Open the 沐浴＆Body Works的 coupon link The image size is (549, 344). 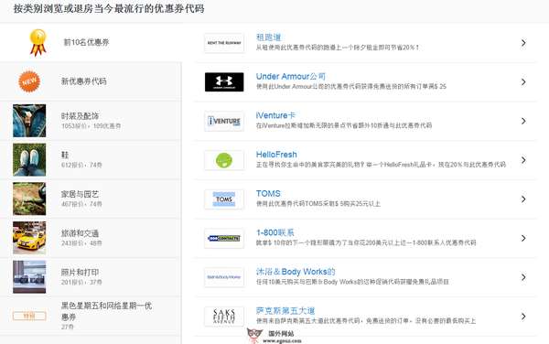(x=296, y=272)
